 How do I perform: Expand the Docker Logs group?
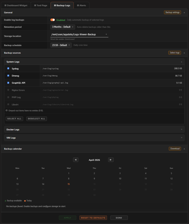click(94, 130)
